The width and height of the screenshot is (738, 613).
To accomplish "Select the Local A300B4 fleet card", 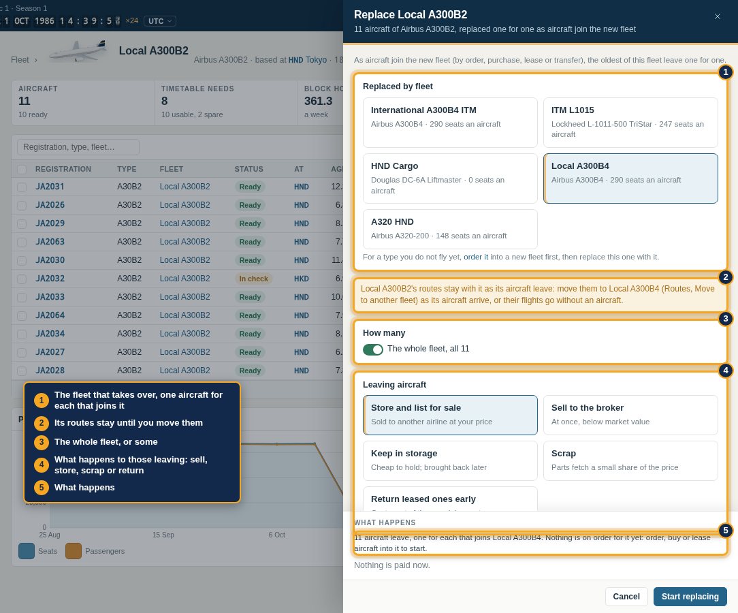I will (630, 178).
